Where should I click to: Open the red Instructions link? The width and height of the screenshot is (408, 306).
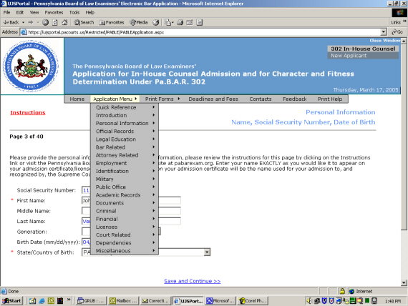[28, 112]
